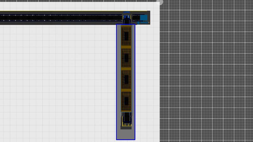This screenshot has width=253, height=142.
Task: Click empty gray area at vertical lane bottom
Action: tap(126, 134)
